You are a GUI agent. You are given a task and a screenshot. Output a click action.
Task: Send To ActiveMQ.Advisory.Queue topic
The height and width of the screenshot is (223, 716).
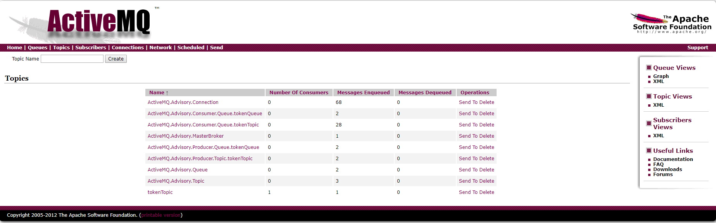[x=468, y=170]
